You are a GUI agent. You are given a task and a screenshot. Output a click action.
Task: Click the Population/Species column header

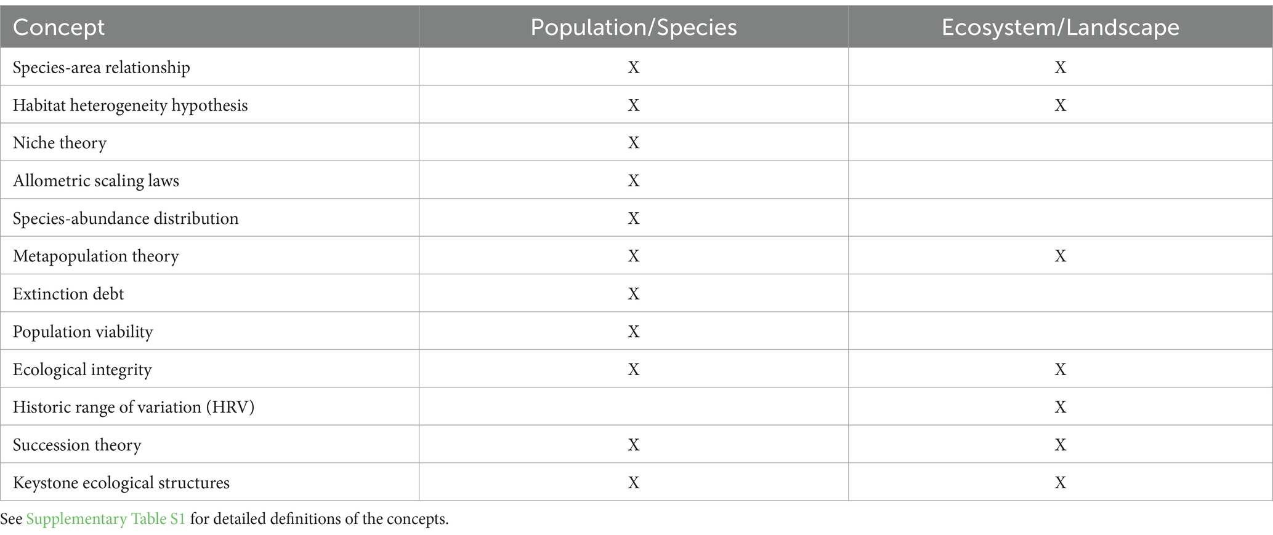click(633, 28)
